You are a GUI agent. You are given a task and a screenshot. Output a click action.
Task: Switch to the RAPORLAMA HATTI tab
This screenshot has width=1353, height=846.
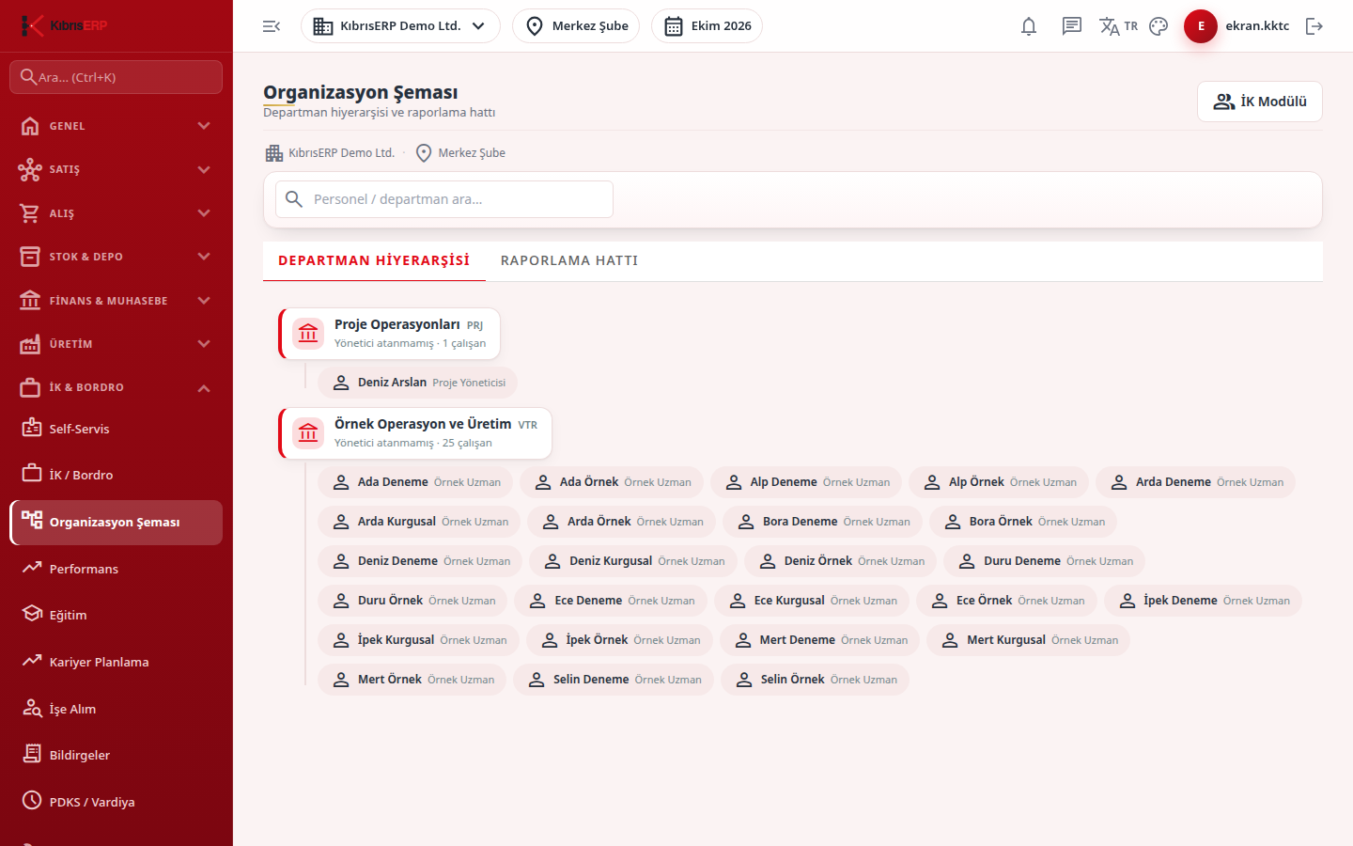(x=569, y=260)
